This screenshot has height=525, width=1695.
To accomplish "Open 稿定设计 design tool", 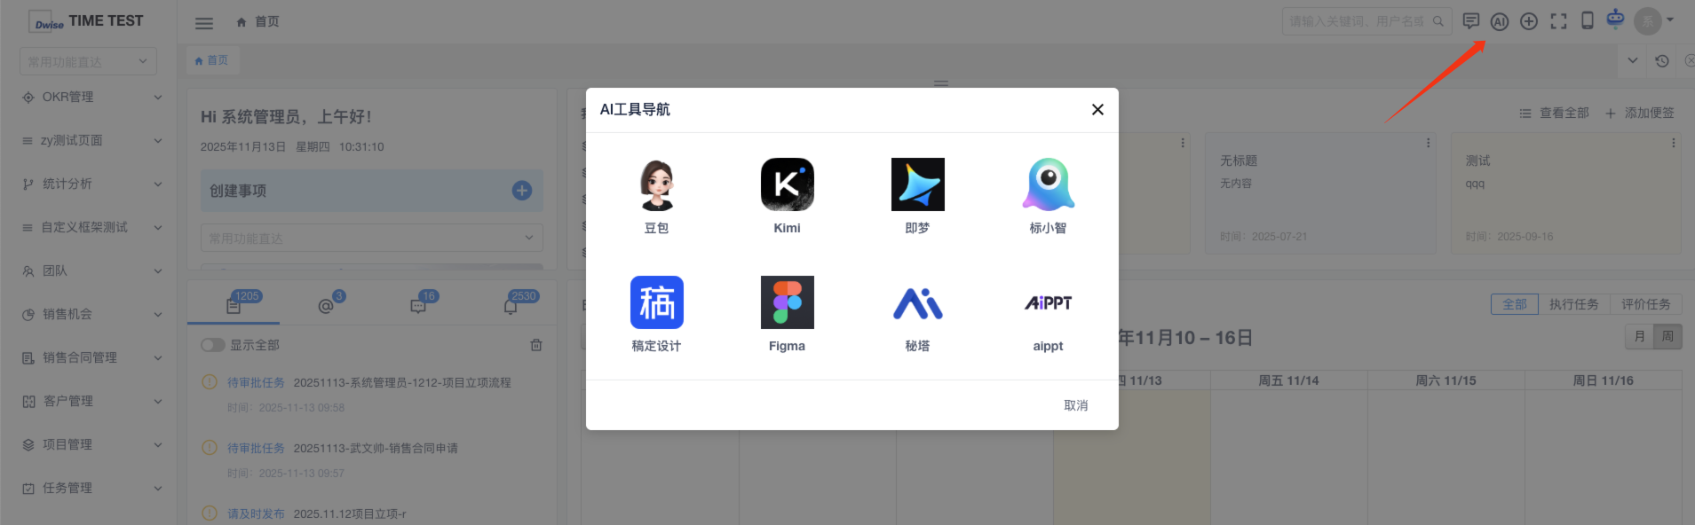I will pyautogui.click(x=656, y=303).
